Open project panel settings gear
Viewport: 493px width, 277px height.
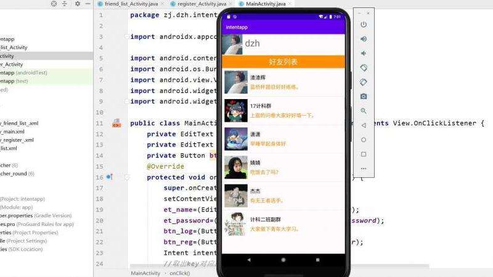(x=78, y=4)
